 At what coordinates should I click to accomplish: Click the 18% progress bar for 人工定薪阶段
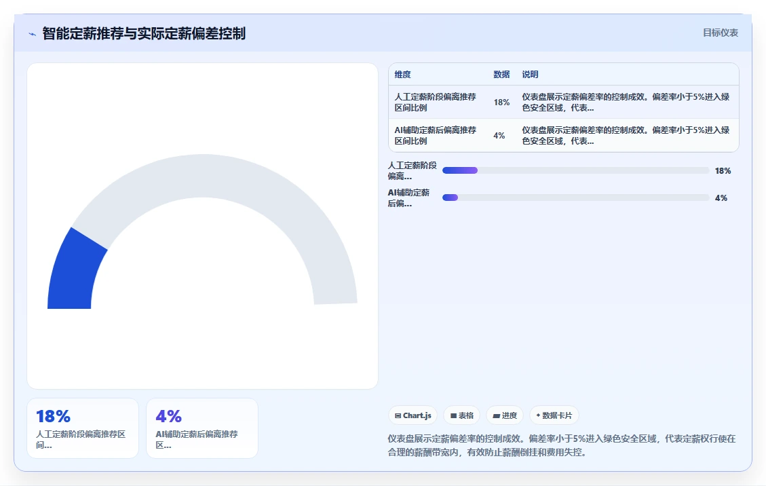coord(575,170)
